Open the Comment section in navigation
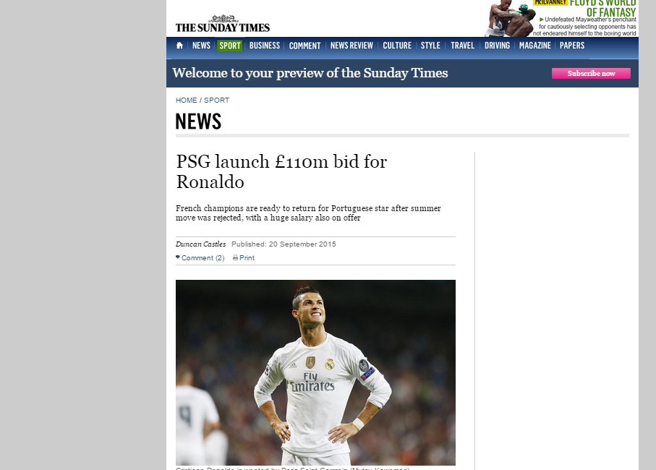Viewport: 656px width, 470px height. coord(304,46)
